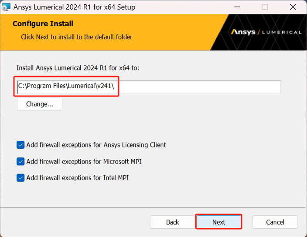Untick the Ansys Licensing Client firewall checkbox
307x237 pixels.
20,145
